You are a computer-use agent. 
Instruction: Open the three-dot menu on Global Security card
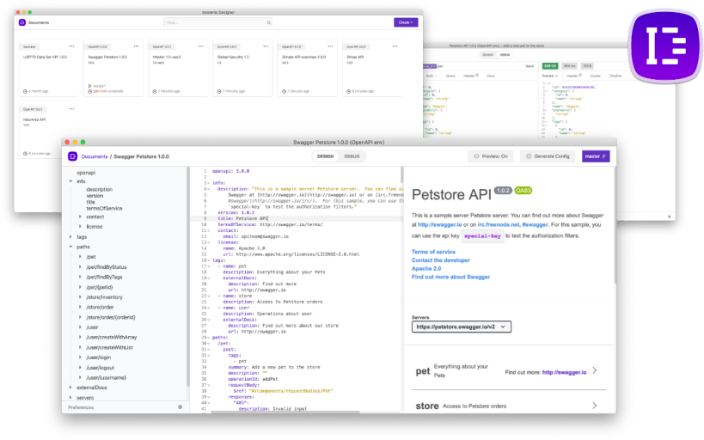click(x=266, y=46)
